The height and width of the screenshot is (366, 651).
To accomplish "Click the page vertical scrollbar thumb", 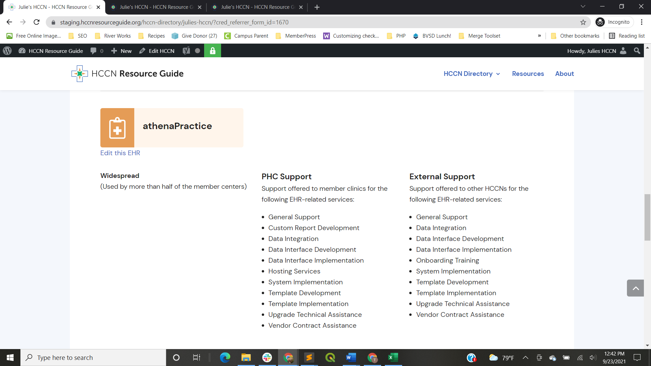I will [647, 217].
